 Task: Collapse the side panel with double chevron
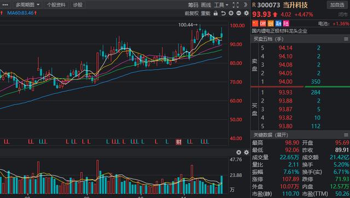click(x=246, y=5)
